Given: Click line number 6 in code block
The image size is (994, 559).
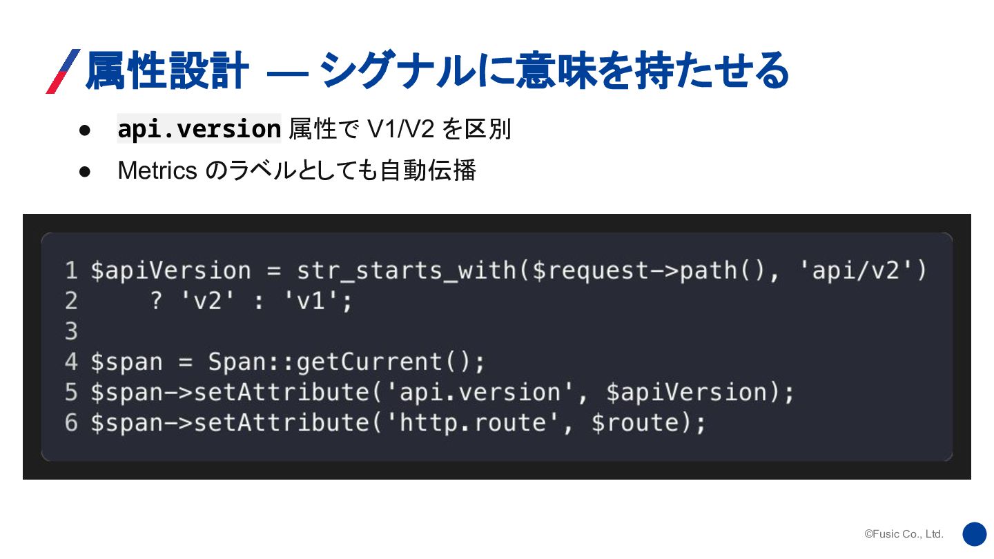Looking at the screenshot, I should [x=71, y=422].
